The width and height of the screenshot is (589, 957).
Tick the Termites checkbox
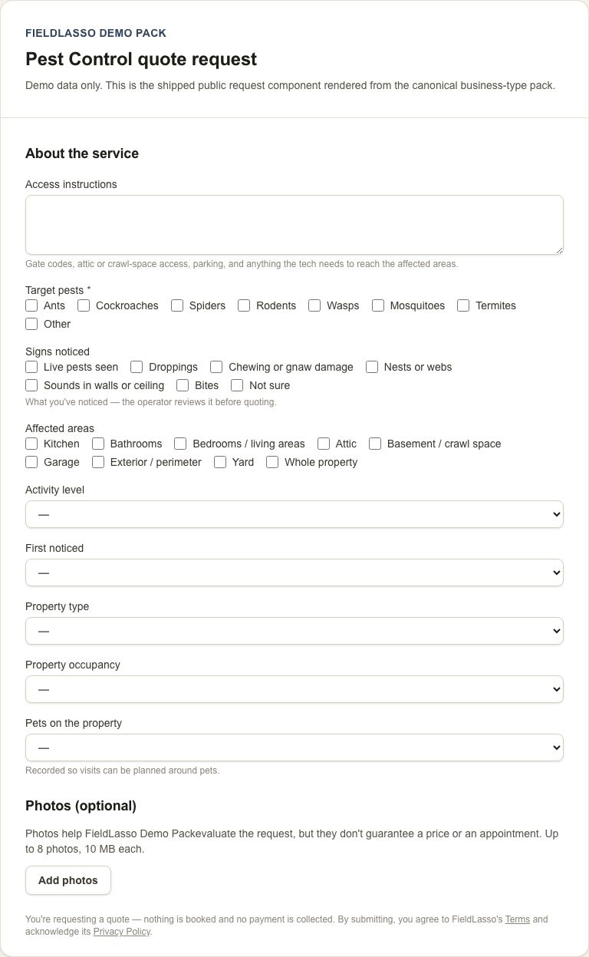coord(463,305)
